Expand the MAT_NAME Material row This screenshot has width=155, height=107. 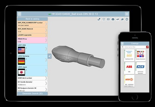32,30
